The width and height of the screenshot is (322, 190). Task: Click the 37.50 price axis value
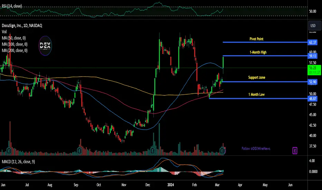click(313, 146)
